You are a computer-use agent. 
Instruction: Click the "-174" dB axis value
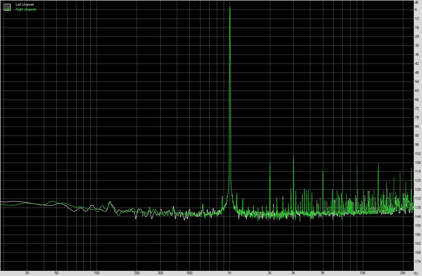point(417,262)
